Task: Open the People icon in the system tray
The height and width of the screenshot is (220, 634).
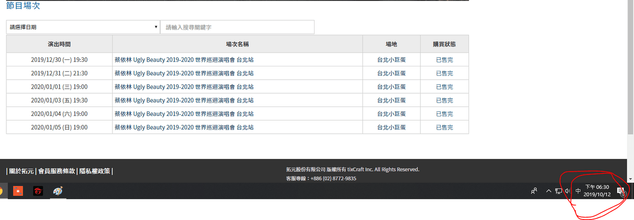Action: pyautogui.click(x=534, y=191)
